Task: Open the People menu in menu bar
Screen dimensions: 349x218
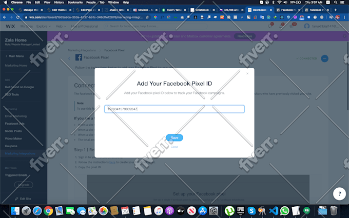Action: point(91,2)
